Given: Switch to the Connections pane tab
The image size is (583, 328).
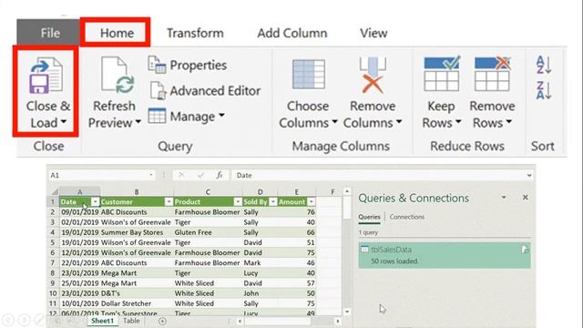Looking at the screenshot, I should click(x=407, y=217).
